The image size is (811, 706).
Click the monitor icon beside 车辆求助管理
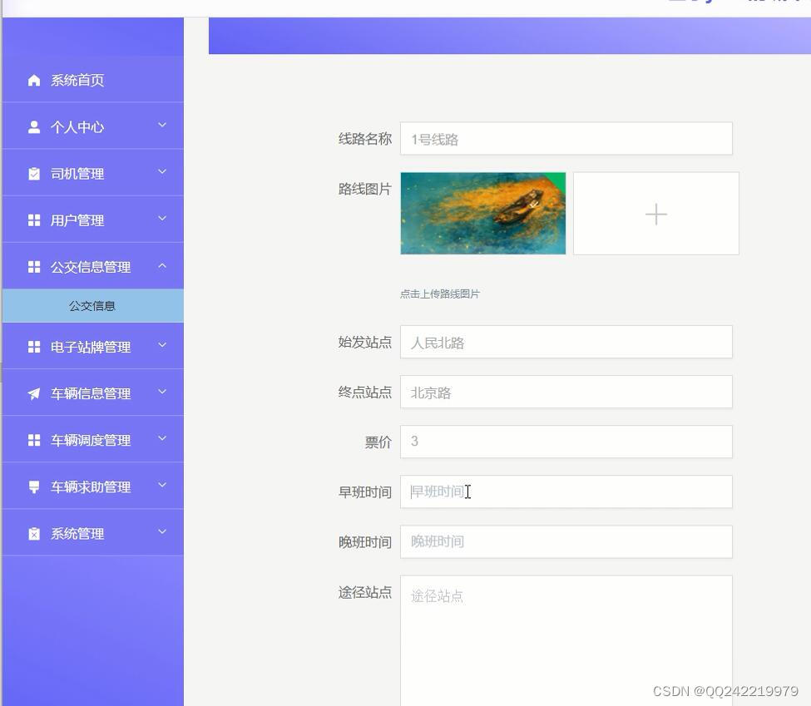pyautogui.click(x=33, y=486)
